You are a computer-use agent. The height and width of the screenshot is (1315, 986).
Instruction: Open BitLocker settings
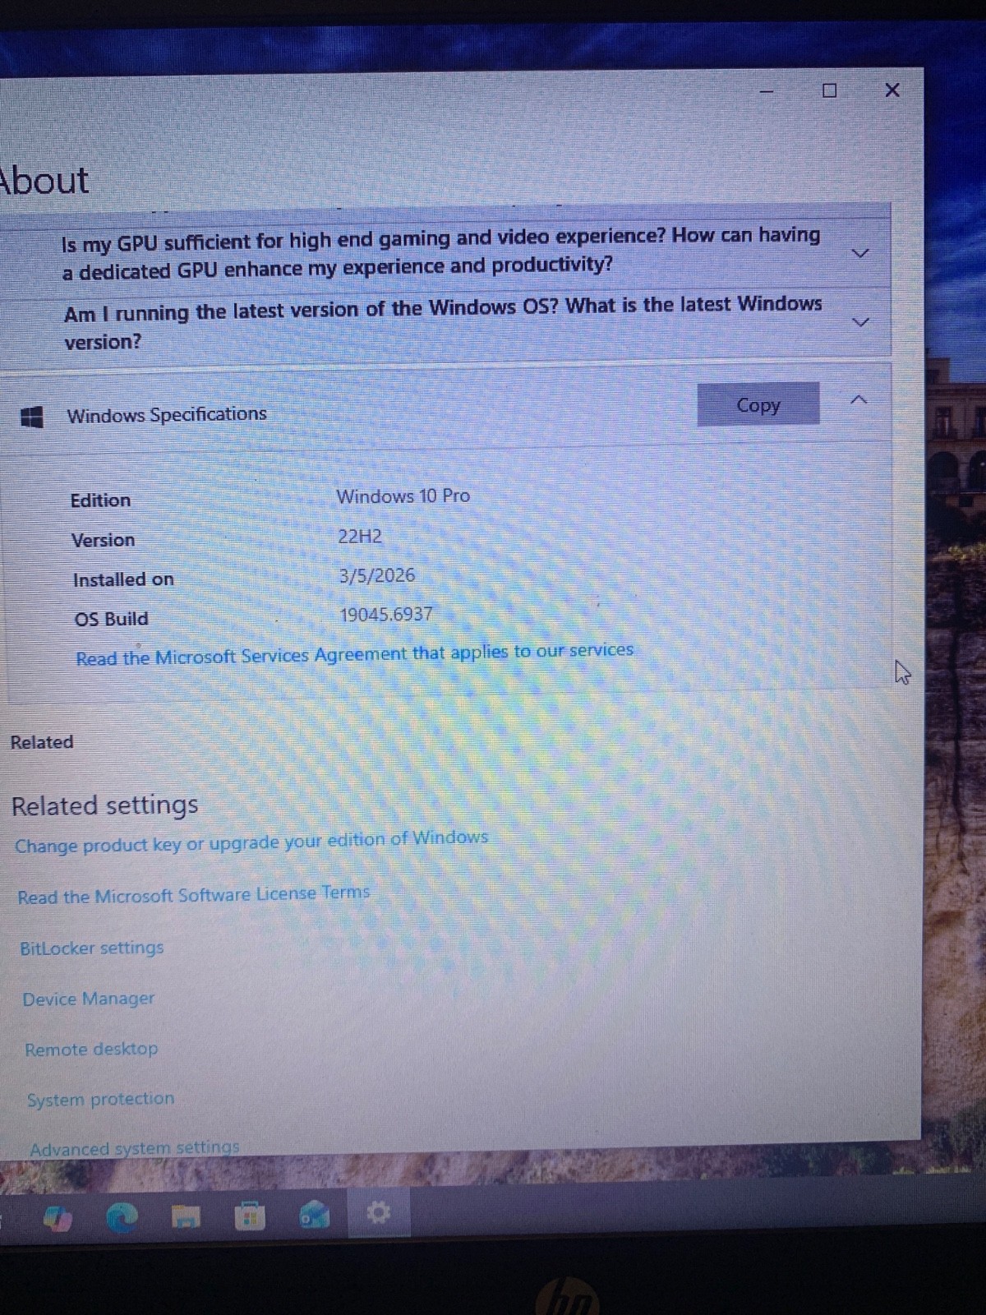[x=92, y=948]
